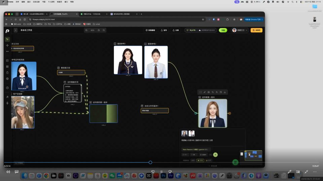Select the star-marked highlighted quality option

click(200, 161)
